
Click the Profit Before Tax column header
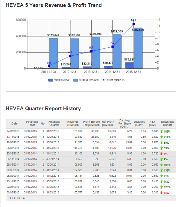(91, 124)
